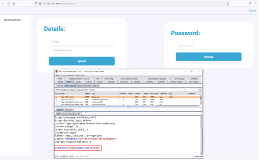
Task: Click the '+' search options button
Action: click(66, 156)
